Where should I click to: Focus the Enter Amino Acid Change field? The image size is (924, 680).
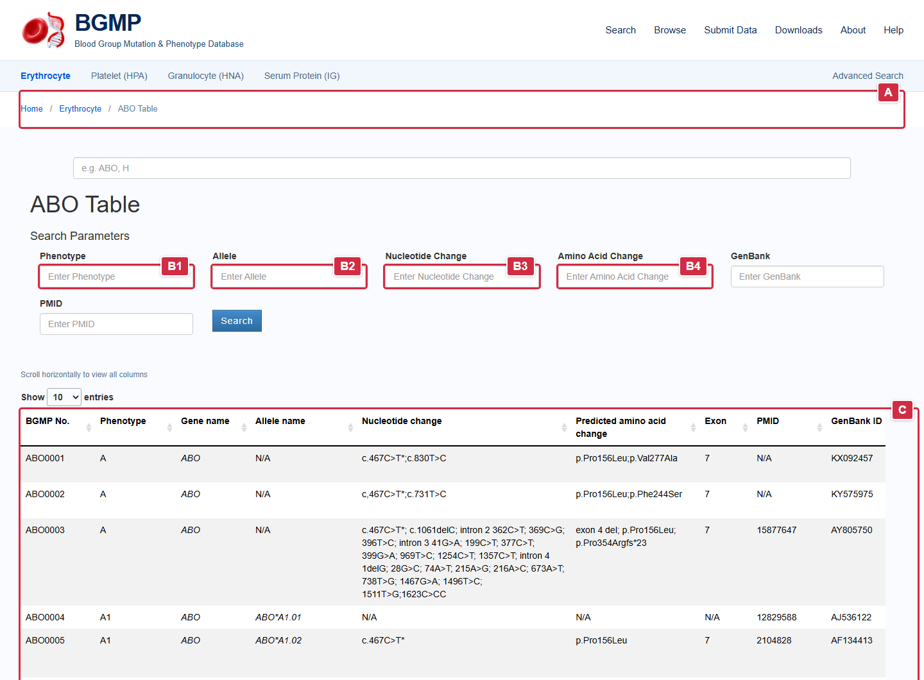click(x=635, y=276)
